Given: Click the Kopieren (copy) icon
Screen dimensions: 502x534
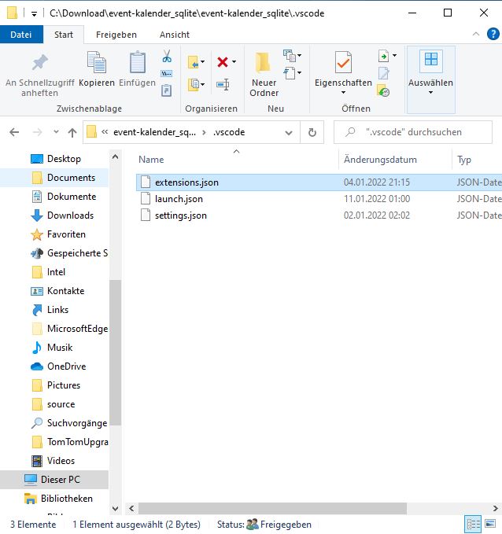Looking at the screenshot, I should coord(97,64).
